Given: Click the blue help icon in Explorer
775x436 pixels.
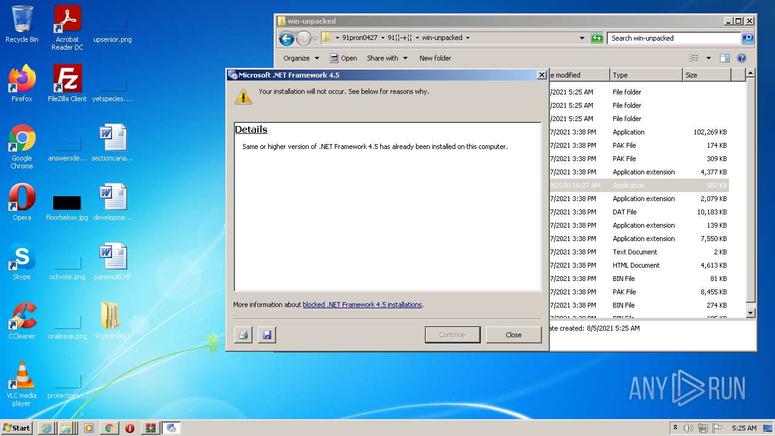Looking at the screenshot, I should (x=742, y=58).
